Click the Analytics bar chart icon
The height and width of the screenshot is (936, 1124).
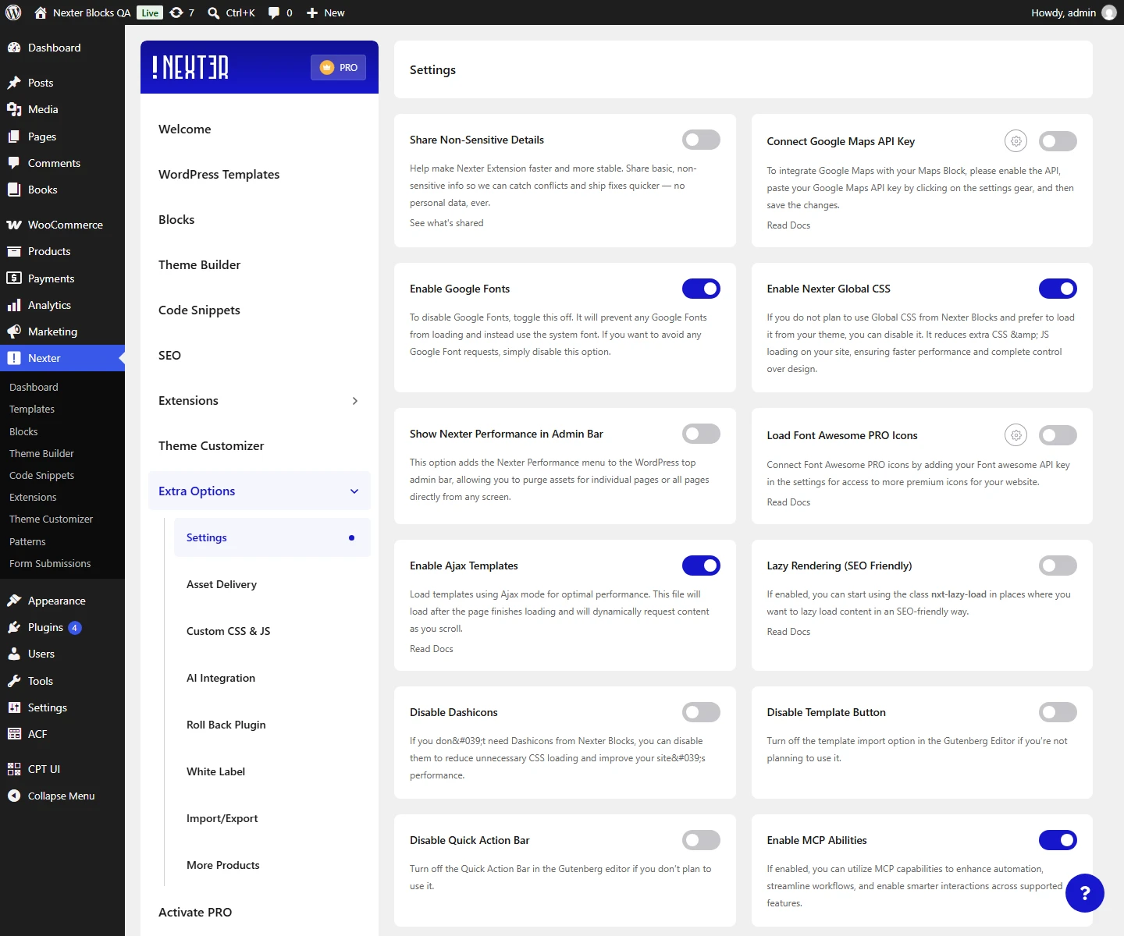pyautogui.click(x=14, y=305)
